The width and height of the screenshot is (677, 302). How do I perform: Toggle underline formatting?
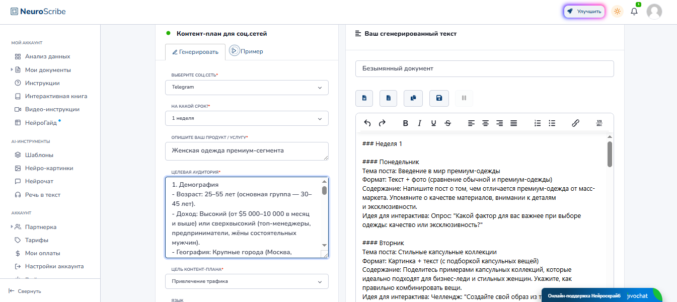433,123
